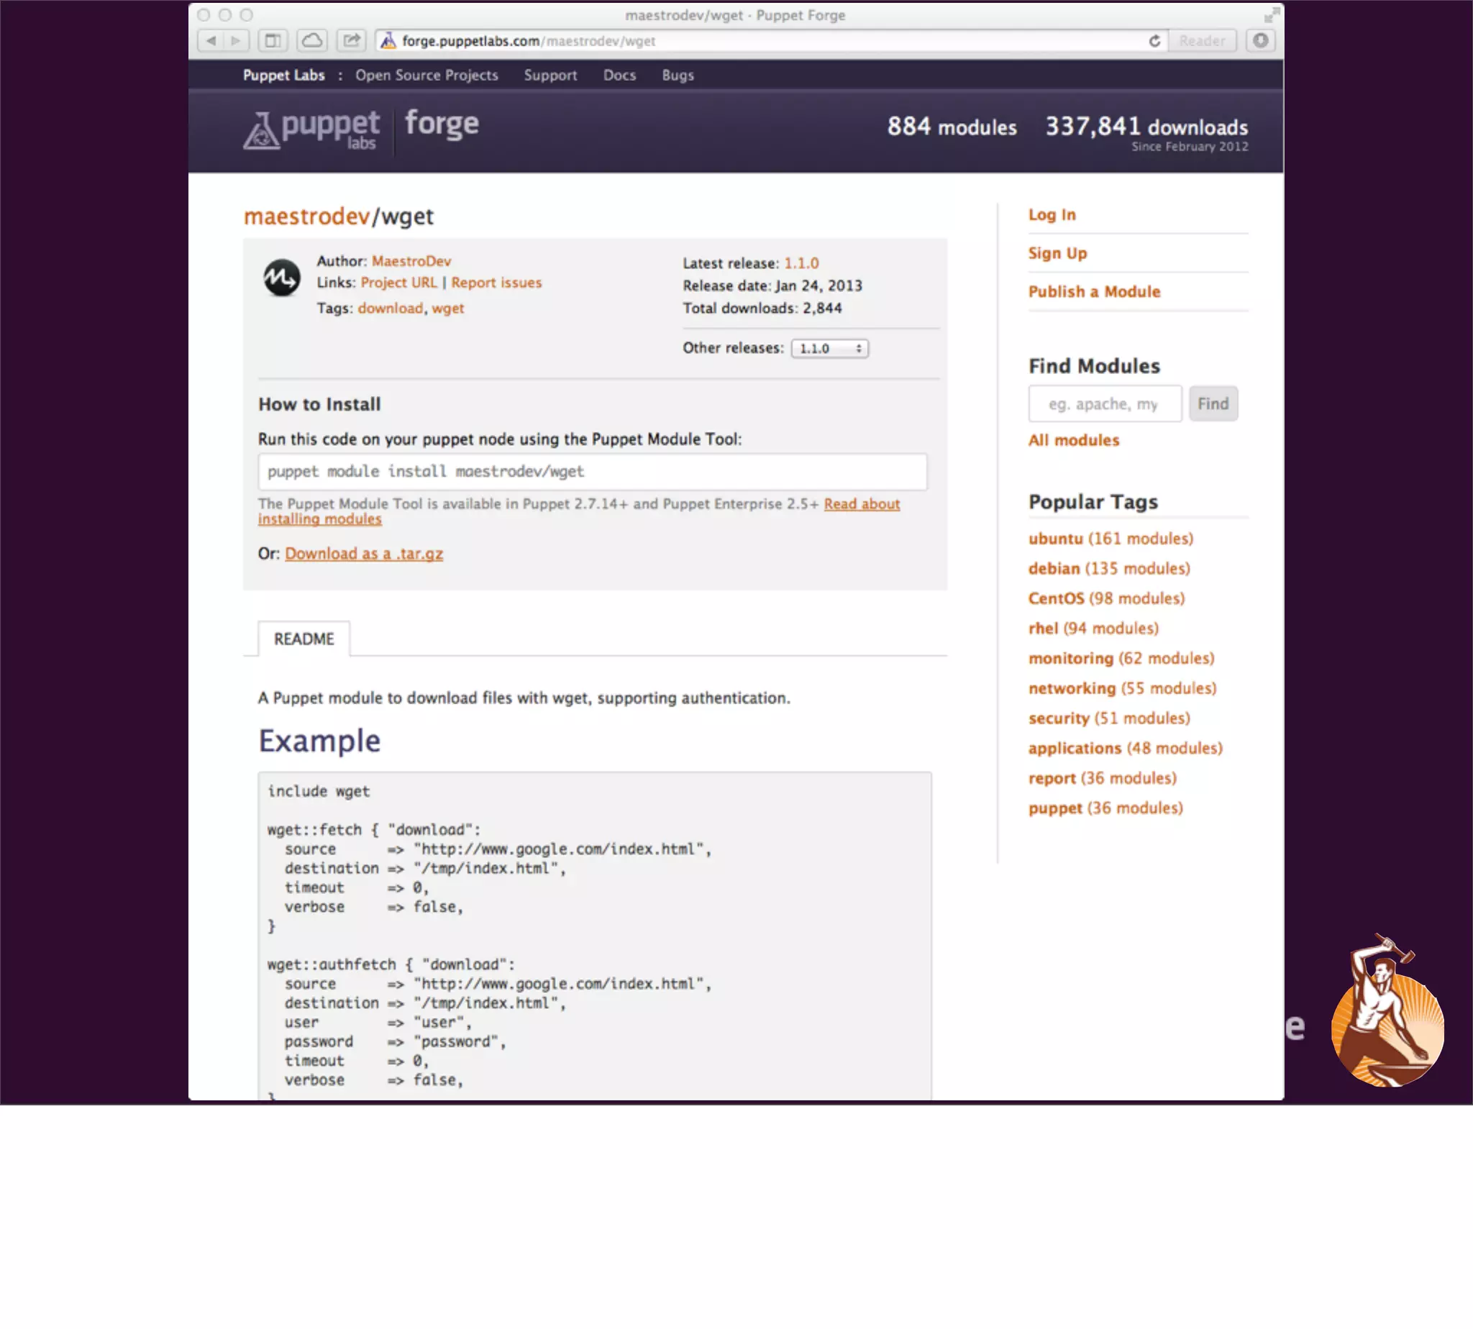Select the ubuntu popular tag

1055,539
